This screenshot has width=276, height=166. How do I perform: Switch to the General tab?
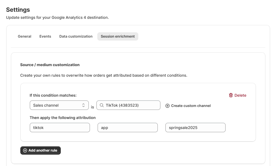pos(24,36)
